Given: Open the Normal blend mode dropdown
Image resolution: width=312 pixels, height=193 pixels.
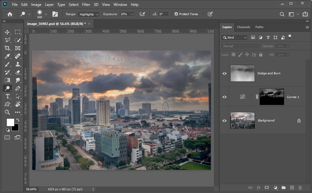Looking at the screenshot, I should pos(241,46).
